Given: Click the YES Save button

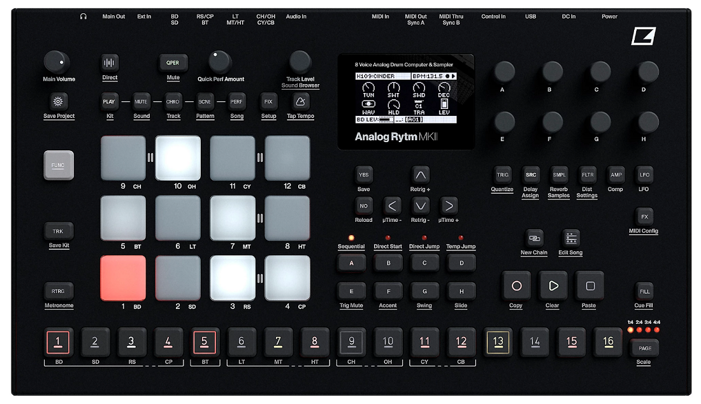Looking at the screenshot, I should (363, 175).
